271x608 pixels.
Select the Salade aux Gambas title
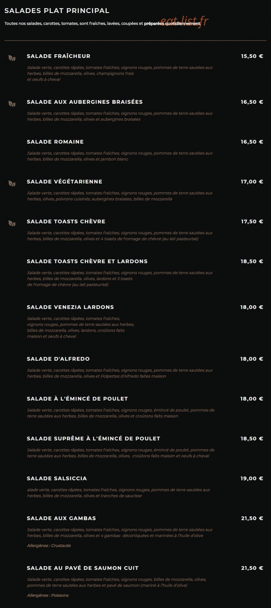pos(61,518)
